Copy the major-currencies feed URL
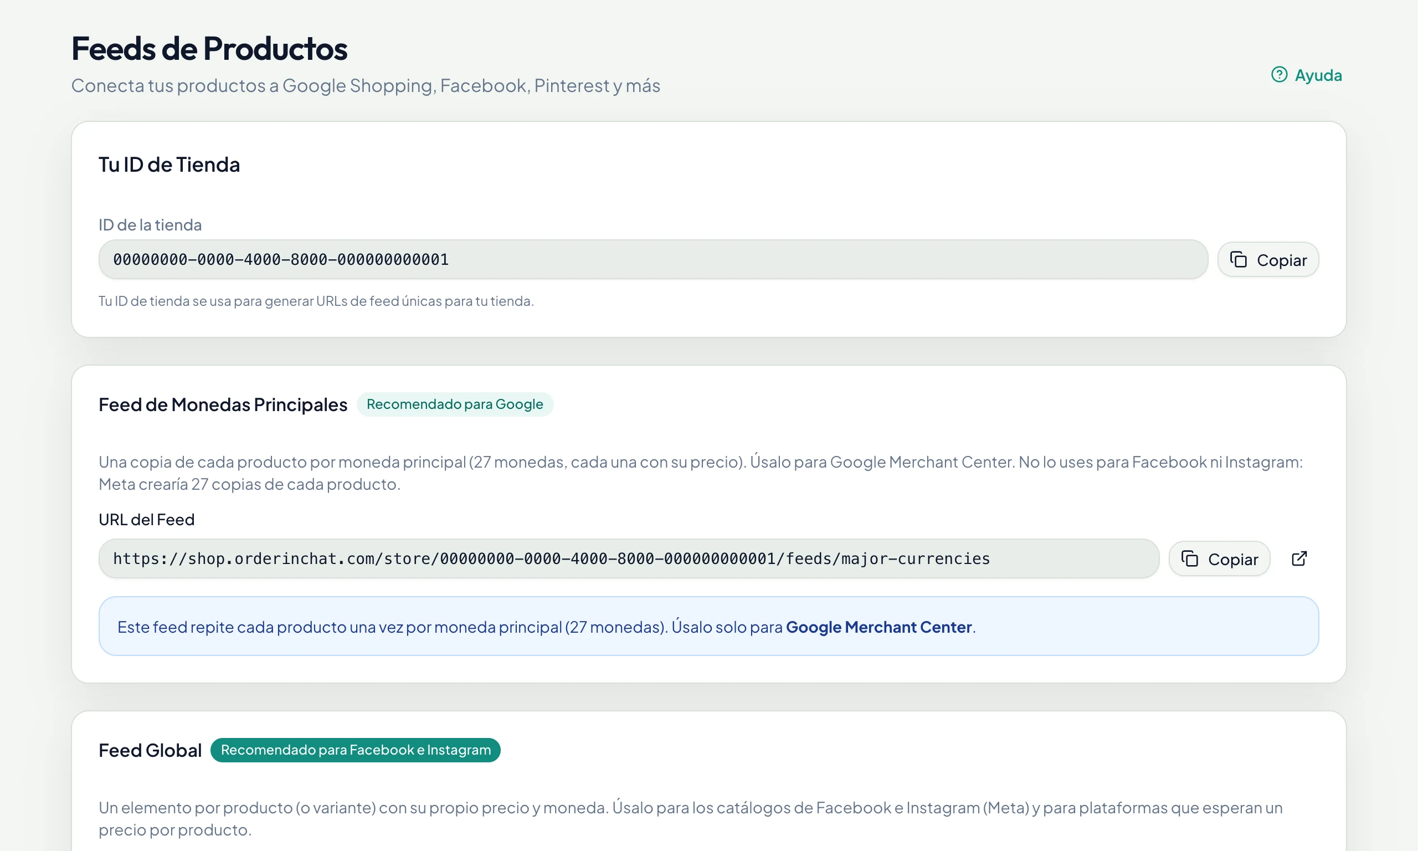The image size is (1418, 851). (1219, 558)
